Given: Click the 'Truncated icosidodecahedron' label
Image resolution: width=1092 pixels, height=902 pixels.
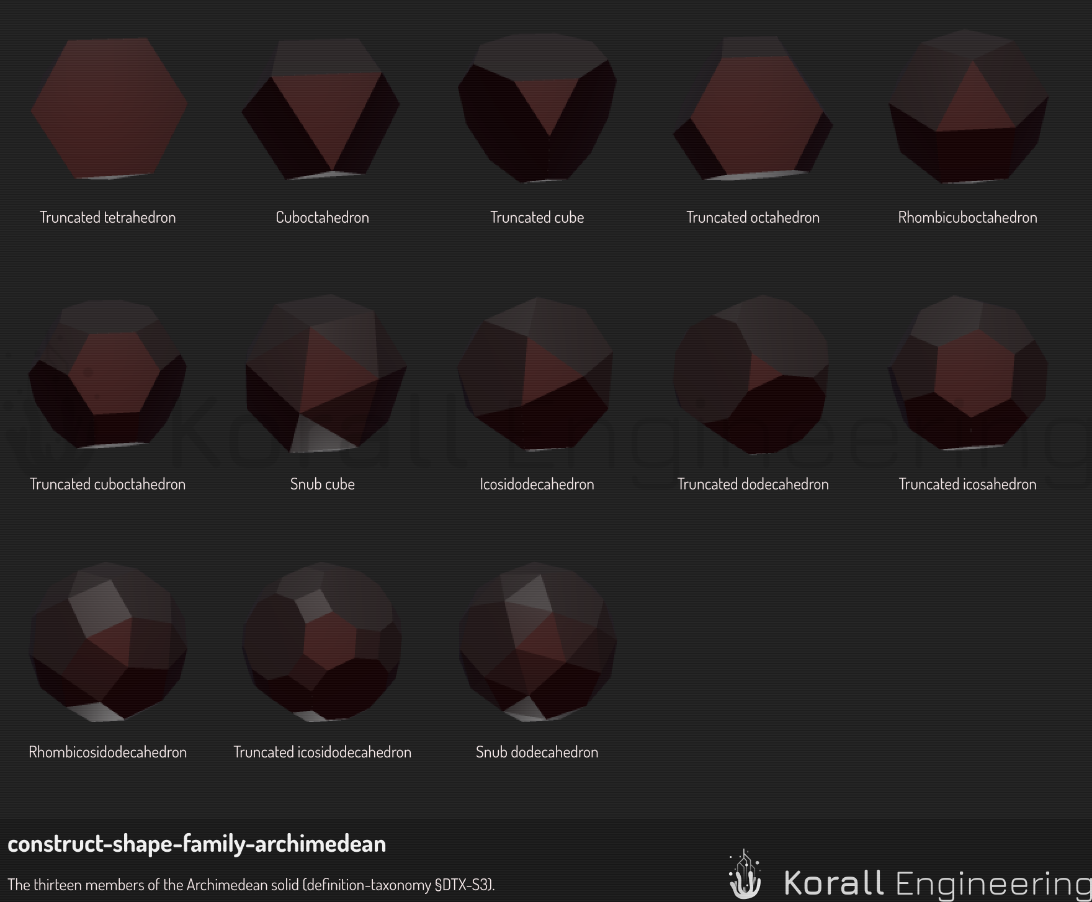Looking at the screenshot, I should [x=322, y=752].
